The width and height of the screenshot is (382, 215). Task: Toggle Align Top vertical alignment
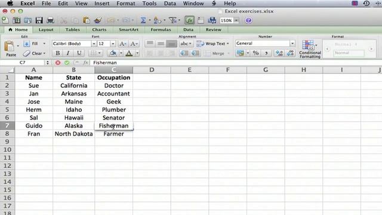[150, 44]
